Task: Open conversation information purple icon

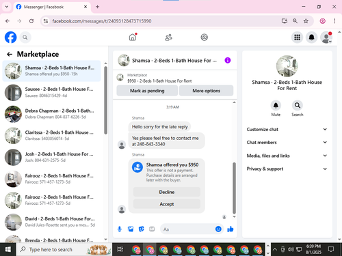Action: [x=228, y=60]
